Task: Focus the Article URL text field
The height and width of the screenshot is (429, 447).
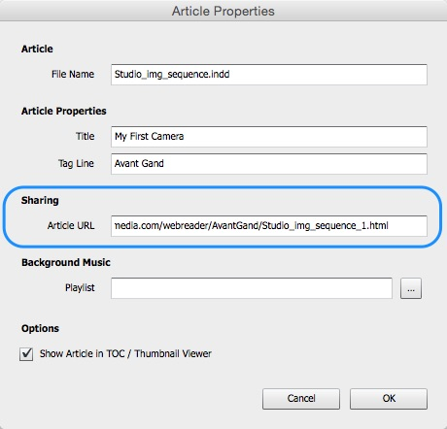Action: [269, 226]
